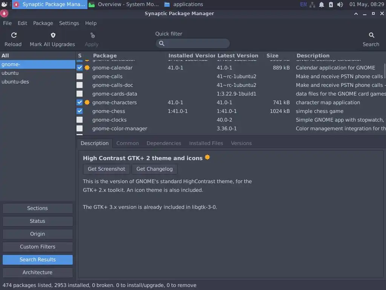
Task: Switch to the Description tab
Action: click(x=95, y=143)
